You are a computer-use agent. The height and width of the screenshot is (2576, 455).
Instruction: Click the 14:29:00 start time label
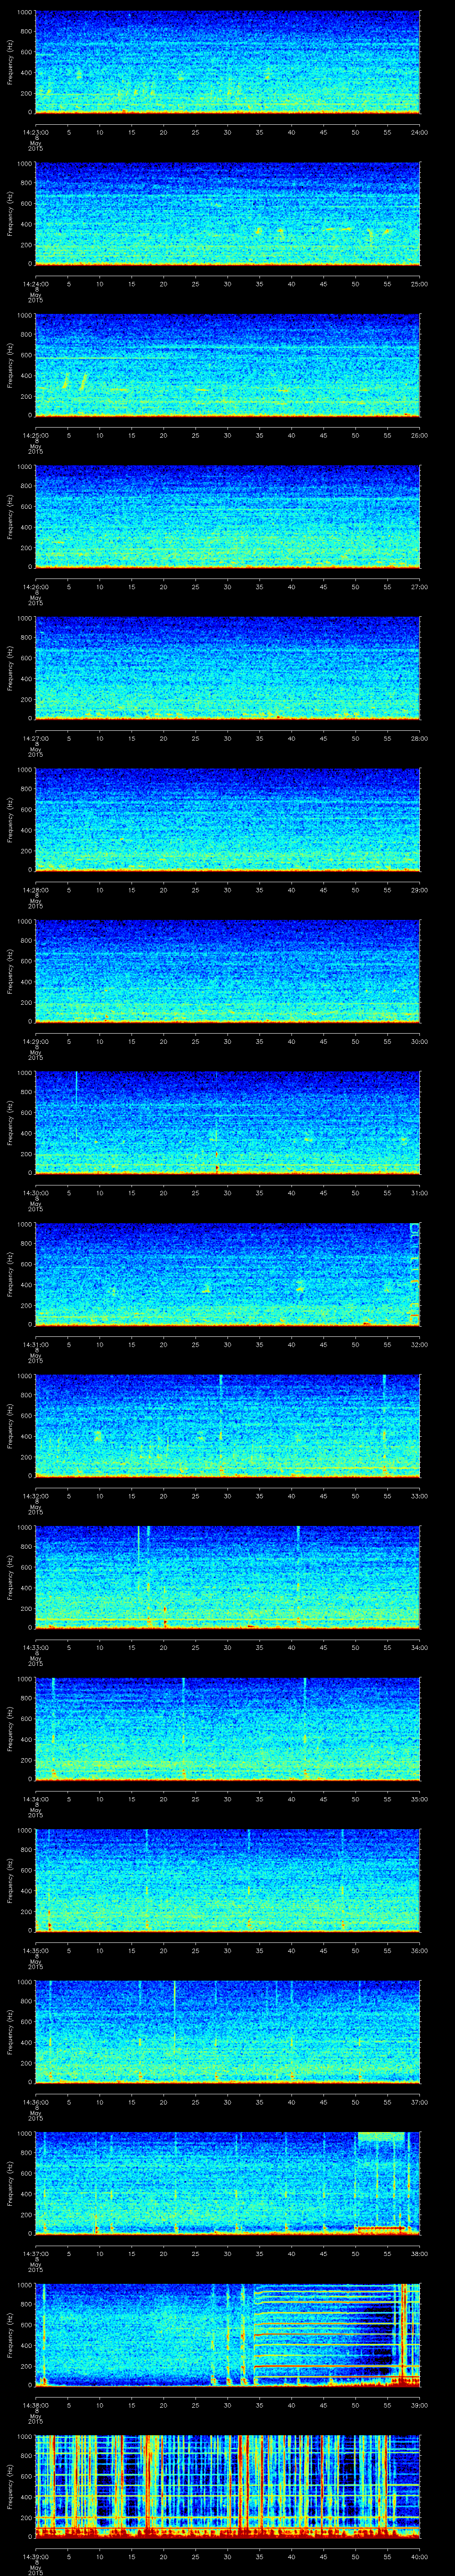35,1041
